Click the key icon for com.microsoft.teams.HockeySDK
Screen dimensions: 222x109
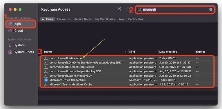(x=46, y=76)
